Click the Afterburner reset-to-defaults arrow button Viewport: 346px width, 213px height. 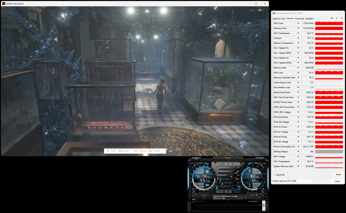point(228,191)
